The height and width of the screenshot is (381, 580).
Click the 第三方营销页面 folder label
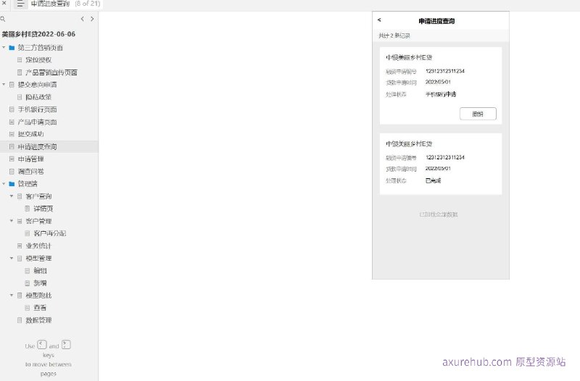[41, 48]
